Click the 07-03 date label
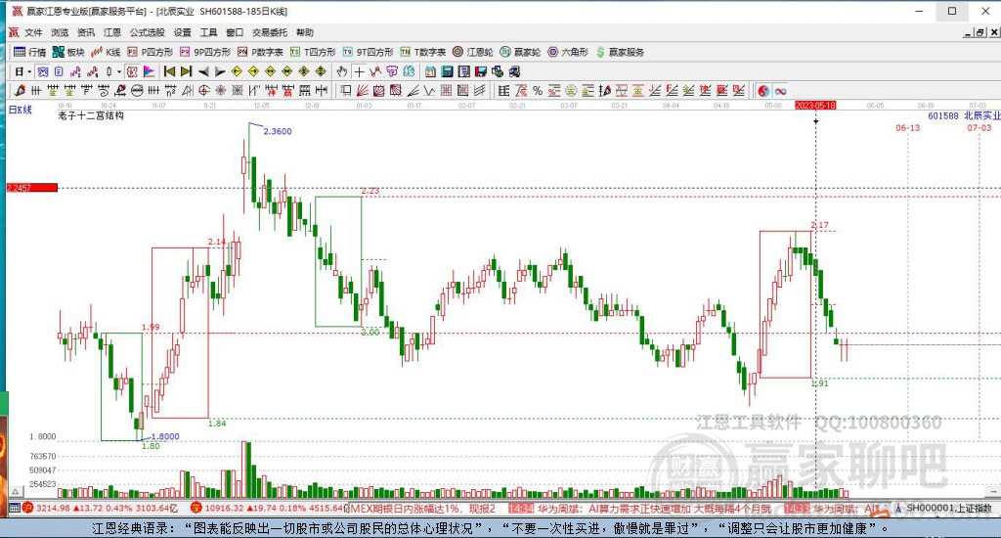Screen dimensions: 1001x538 pos(979,128)
